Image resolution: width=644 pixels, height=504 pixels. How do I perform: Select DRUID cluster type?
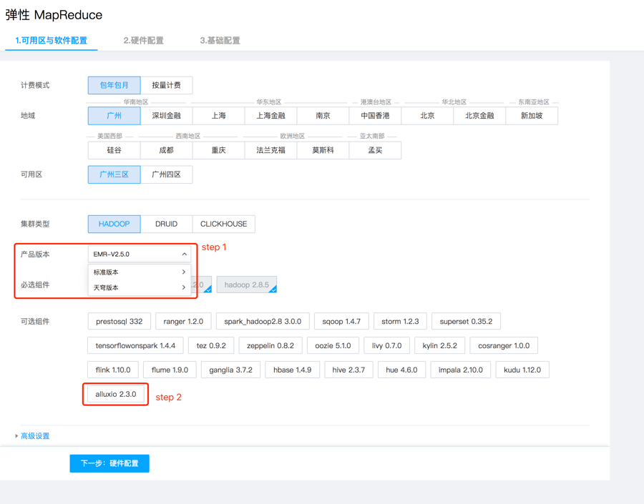pos(166,224)
